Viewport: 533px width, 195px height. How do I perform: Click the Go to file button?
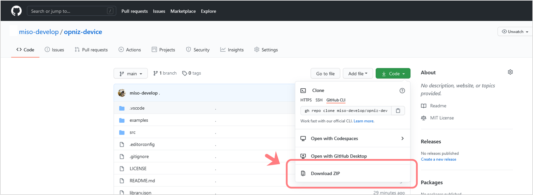coord(325,74)
